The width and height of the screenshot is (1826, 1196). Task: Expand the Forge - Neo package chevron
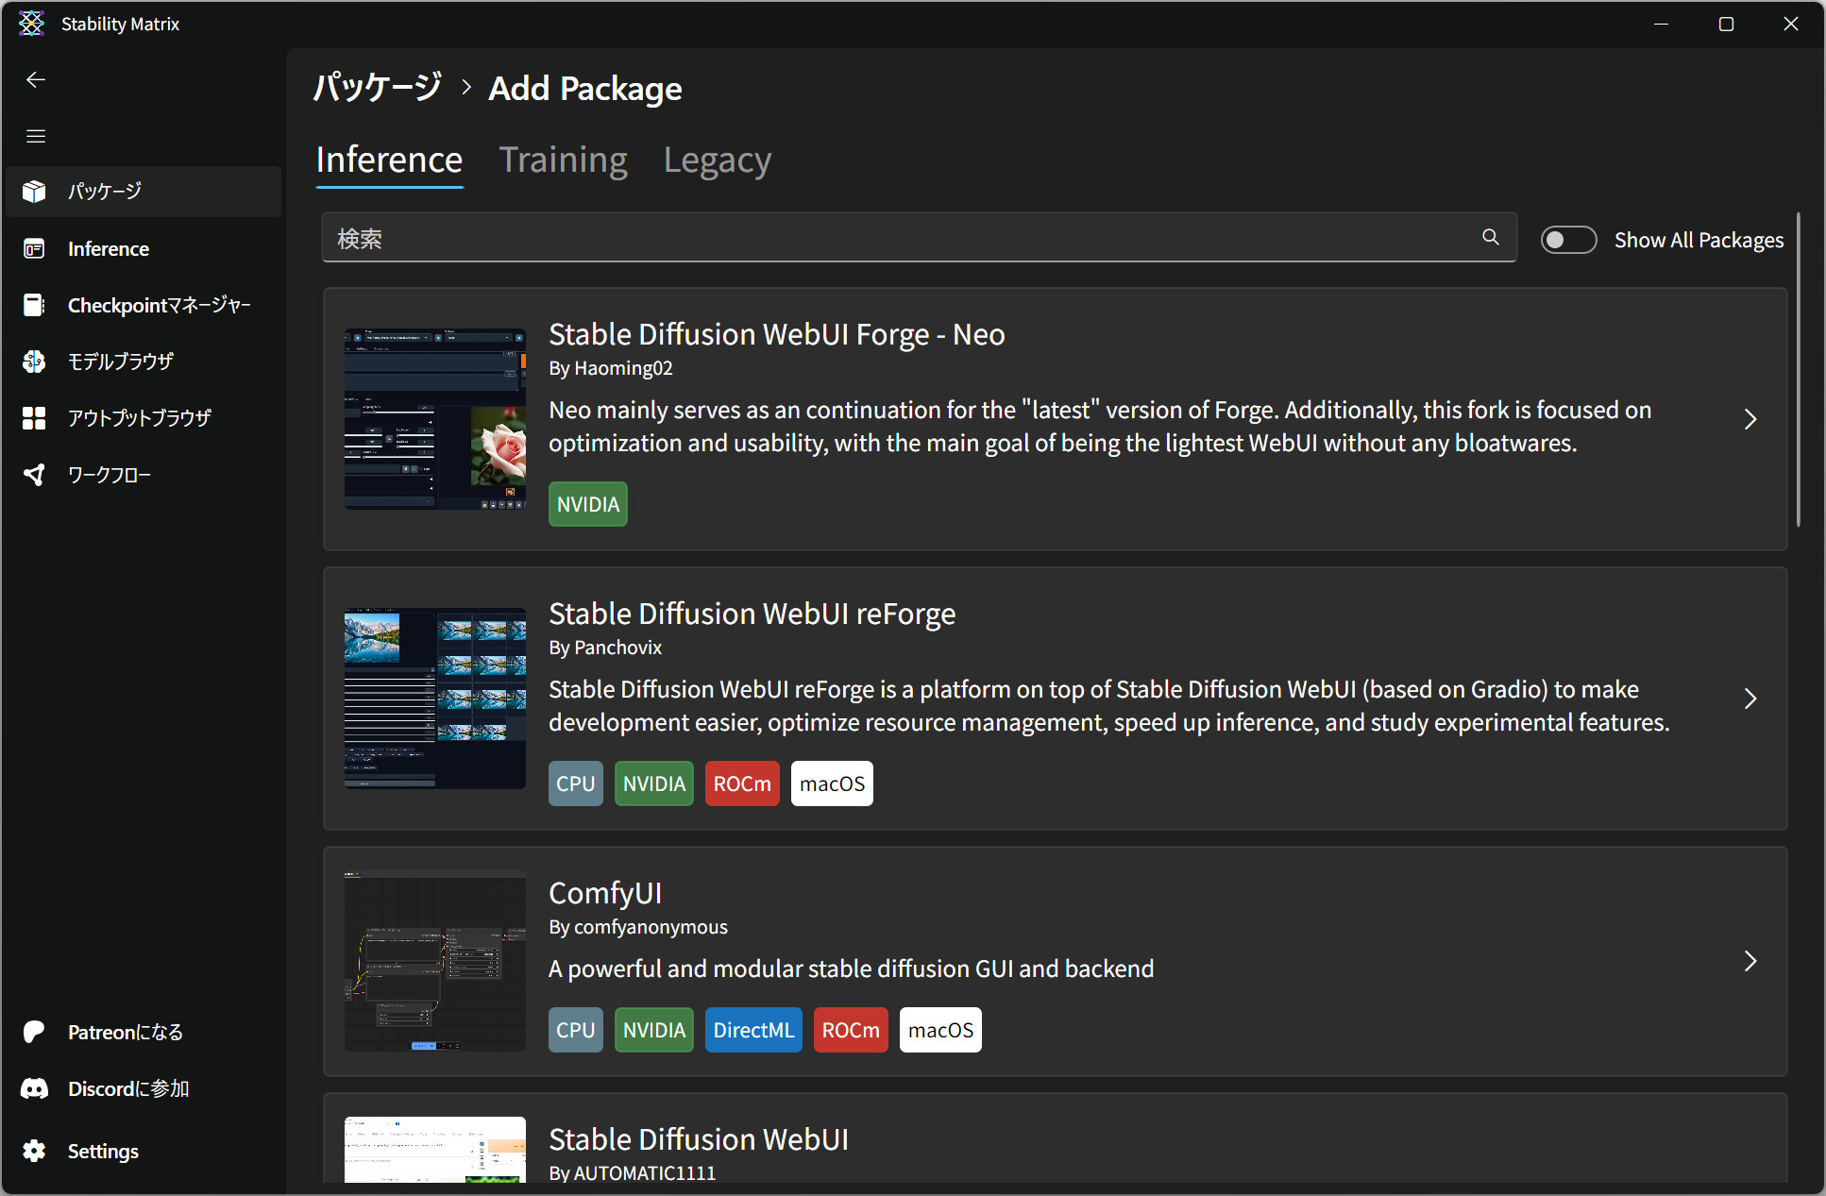click(x=1750, y=419)
